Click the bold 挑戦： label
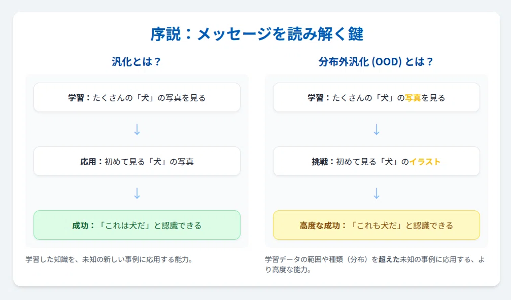Image resolution: width=511 pixels, height=300 pixels. coord(323,162)
